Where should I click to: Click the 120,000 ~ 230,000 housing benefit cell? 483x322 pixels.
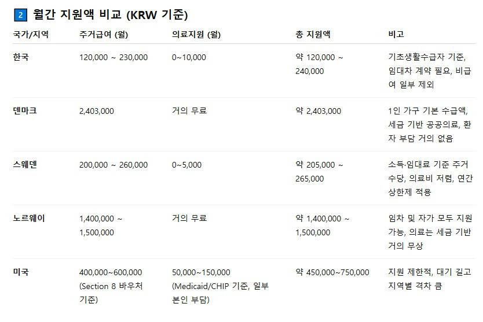pos(114,57)
